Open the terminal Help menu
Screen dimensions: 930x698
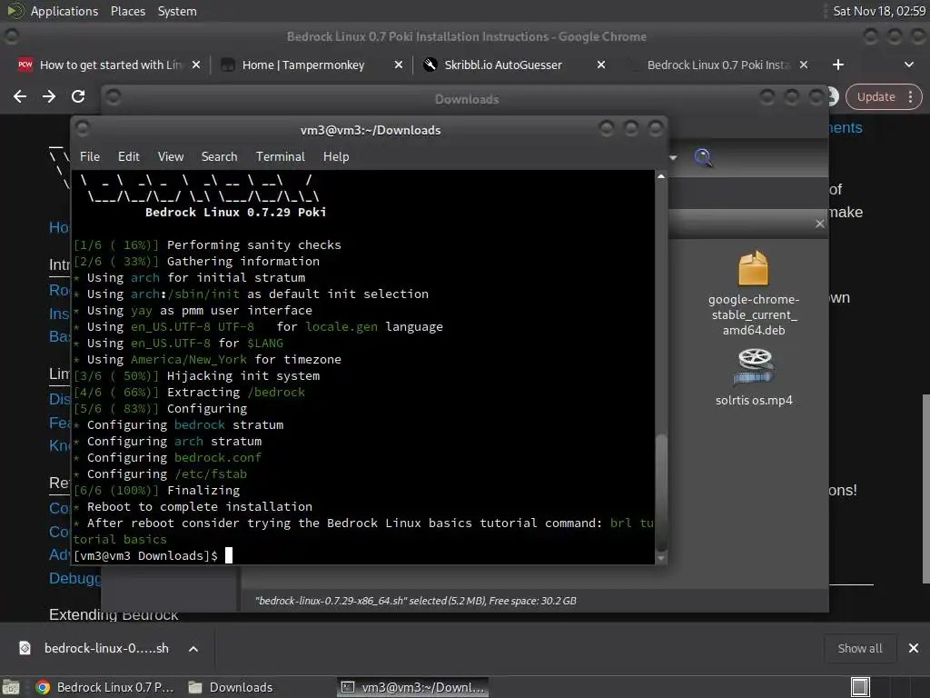[x=336, y=156]
